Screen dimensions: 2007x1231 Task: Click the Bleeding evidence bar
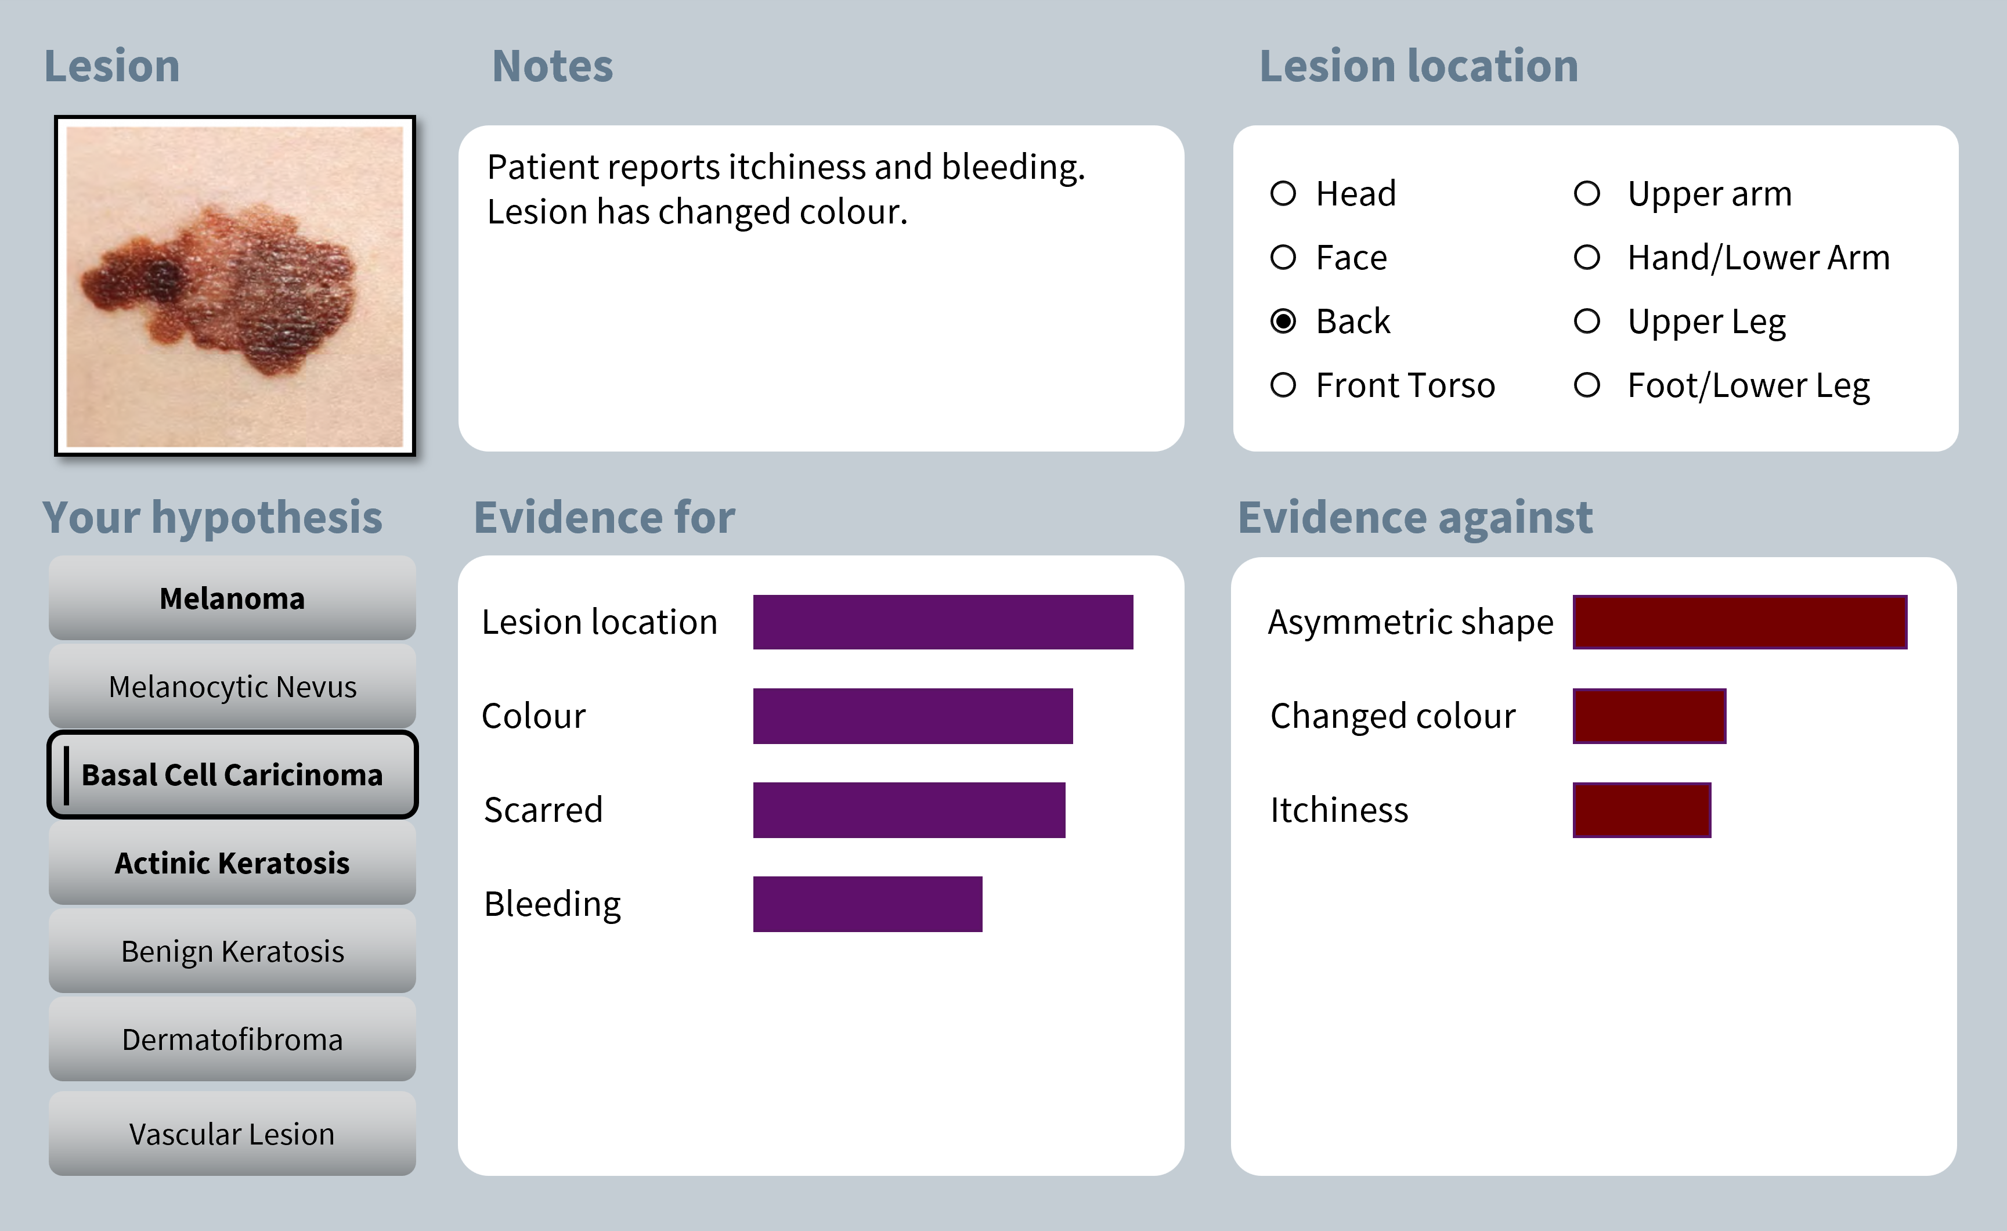(x=868, y=904)
